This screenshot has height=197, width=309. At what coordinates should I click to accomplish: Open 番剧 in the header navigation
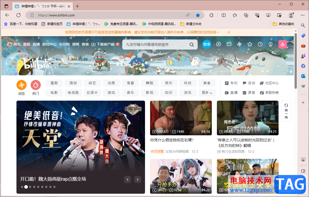27,44
